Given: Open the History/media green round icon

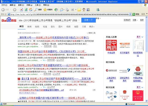Looking at the screenshot, I should [x=56, y=10].
